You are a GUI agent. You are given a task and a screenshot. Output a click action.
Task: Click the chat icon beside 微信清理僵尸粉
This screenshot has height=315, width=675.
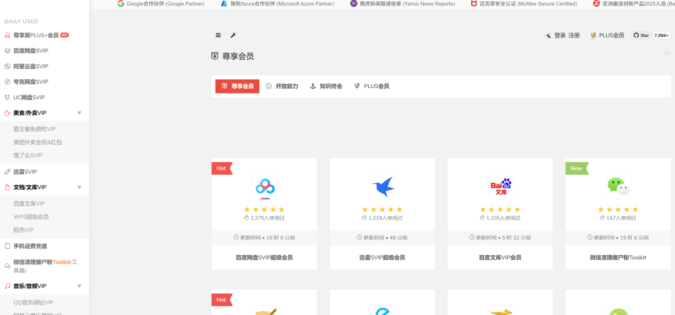pos(7,266)
